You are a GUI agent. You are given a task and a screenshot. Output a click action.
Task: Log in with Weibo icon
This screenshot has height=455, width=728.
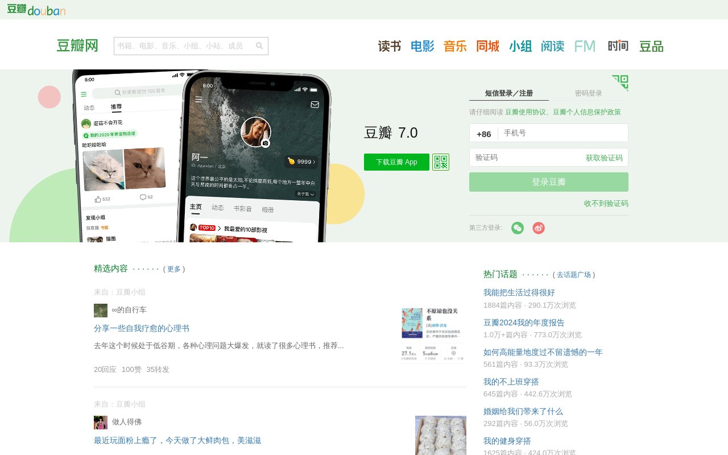(539, 228)
